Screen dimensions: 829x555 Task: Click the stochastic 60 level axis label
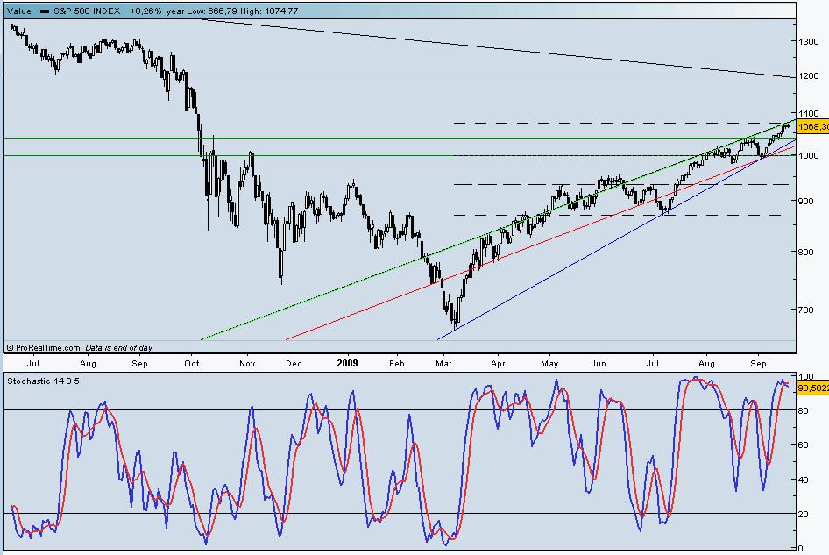803,445
